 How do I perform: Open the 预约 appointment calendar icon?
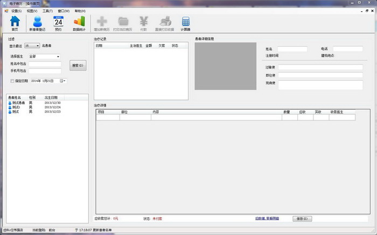[x=58, y=23]
